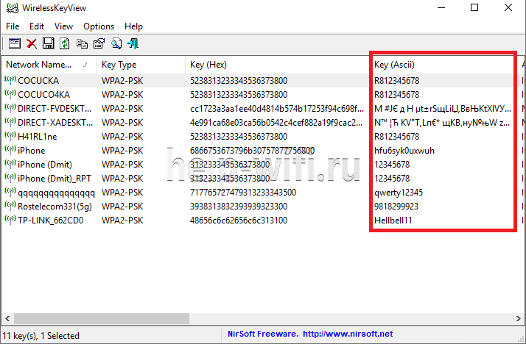
Task: Select the COCUCKA network name
Action: (x=38, y=81)
